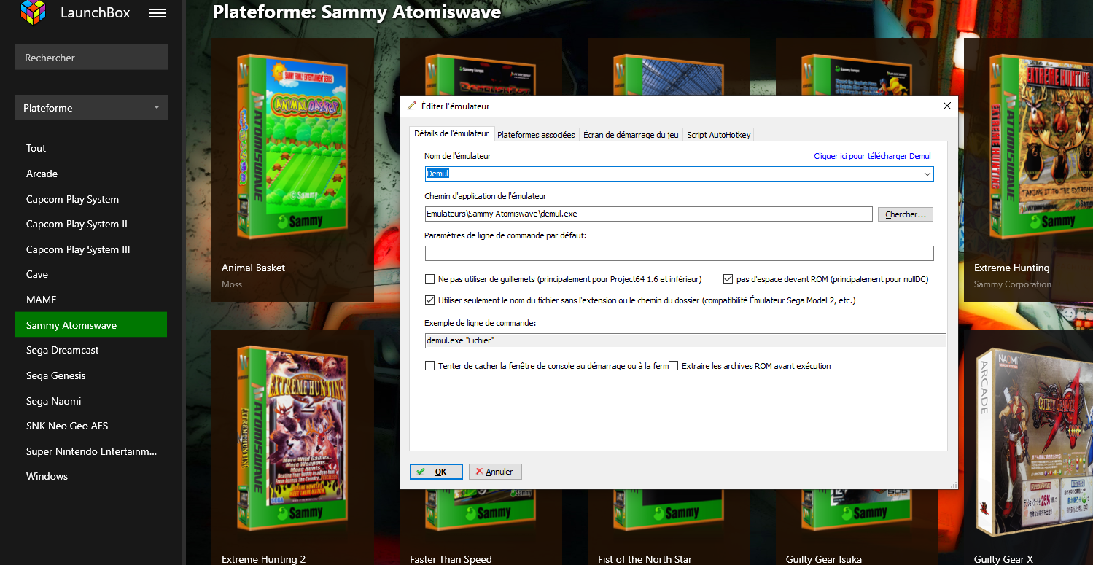
Task: Select Capcom Play System III platform
Action: coord(91,249)
